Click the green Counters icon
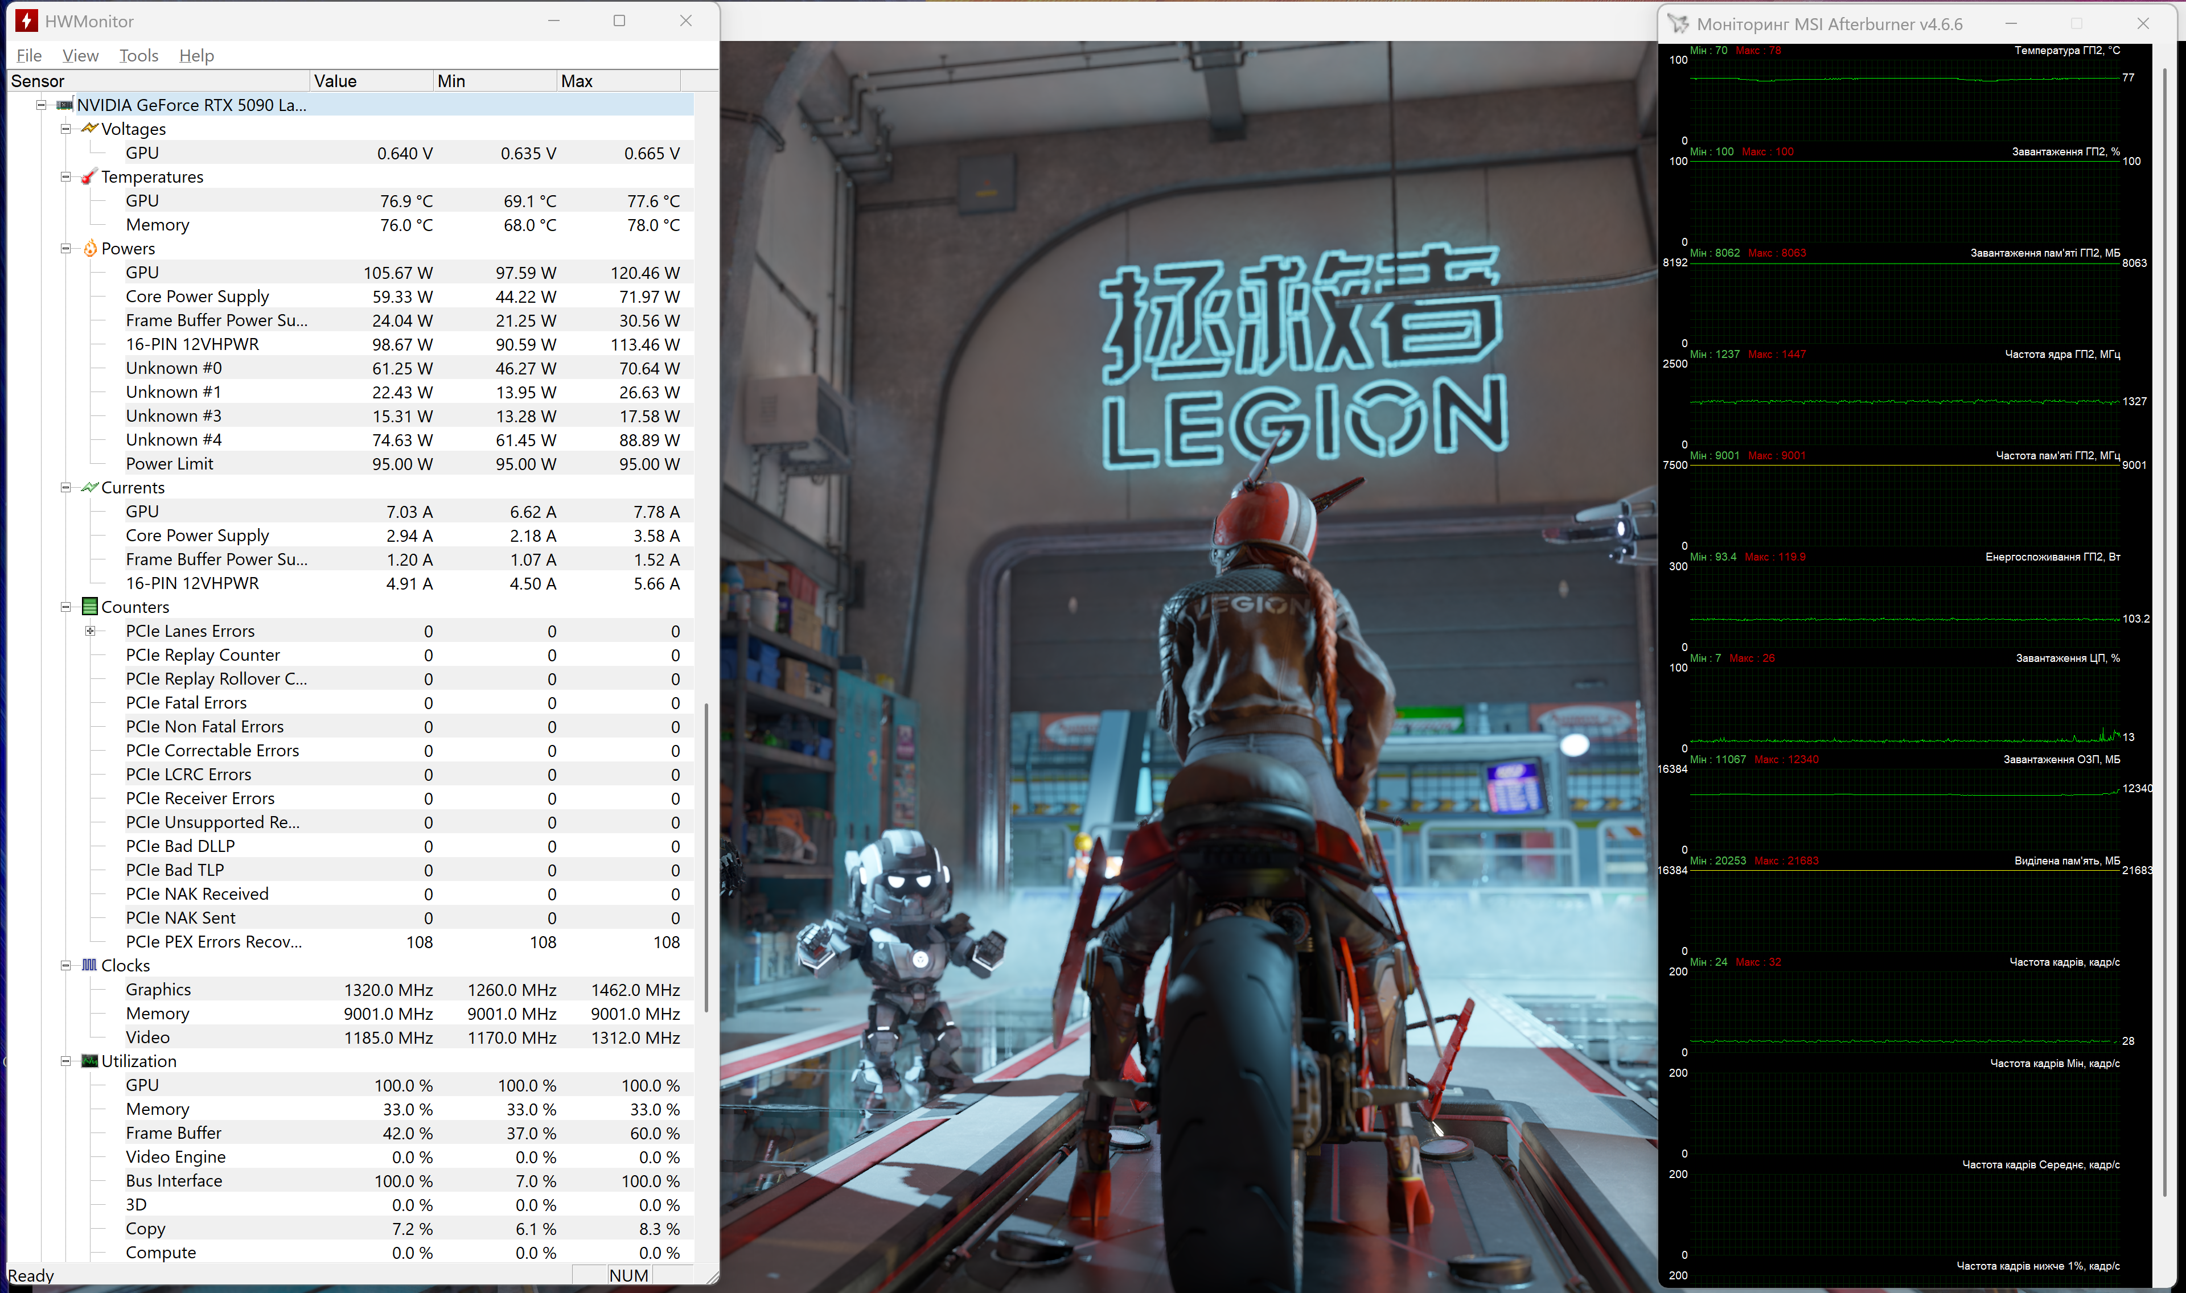Viewport: 2186px width, 1293px height. [89, 607]
